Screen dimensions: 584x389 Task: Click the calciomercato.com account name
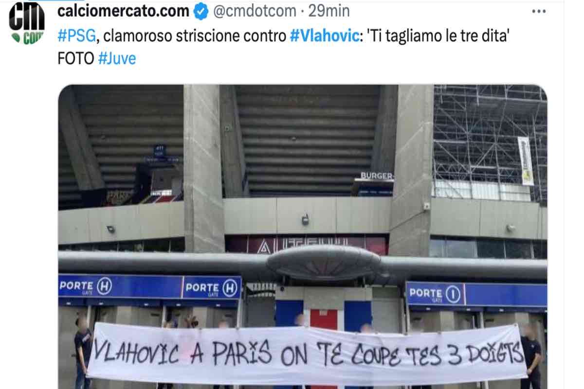coord(124,11)
